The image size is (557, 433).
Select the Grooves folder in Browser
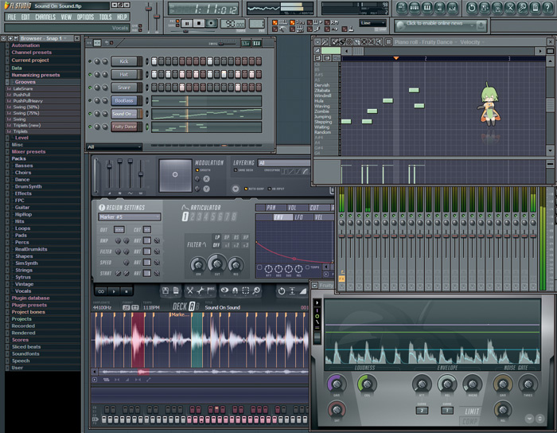click(25, 82)
